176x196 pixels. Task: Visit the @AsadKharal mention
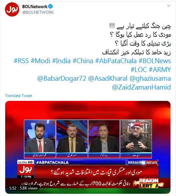click(108, 78)
